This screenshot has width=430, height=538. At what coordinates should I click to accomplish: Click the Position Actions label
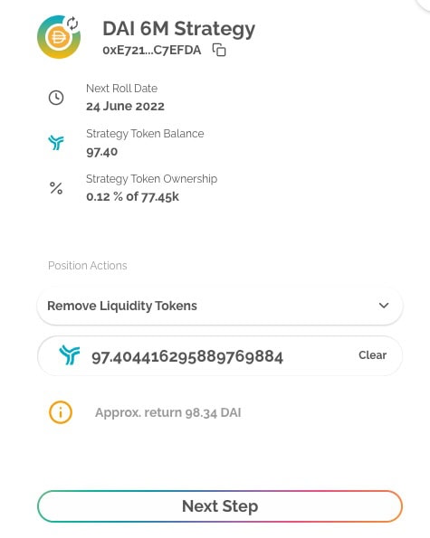coord(88,266)
